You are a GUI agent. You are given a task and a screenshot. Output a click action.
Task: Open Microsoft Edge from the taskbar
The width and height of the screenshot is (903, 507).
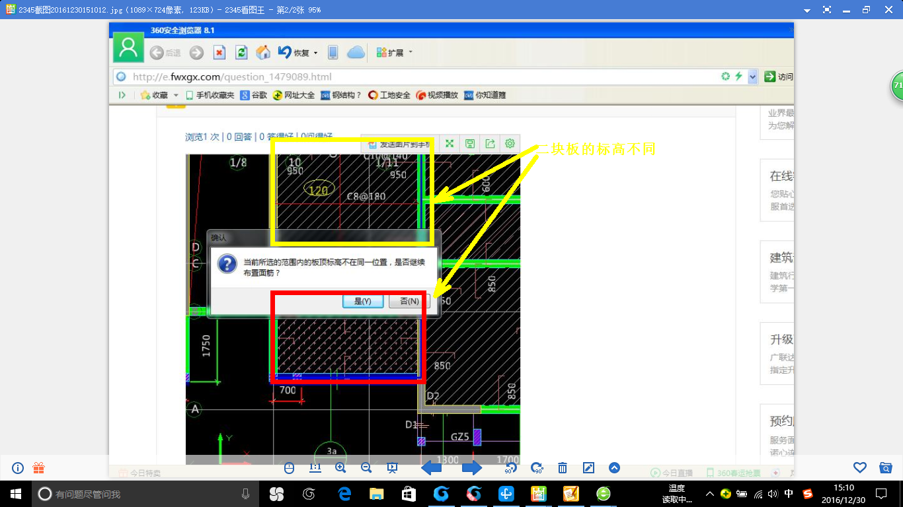coord(344,494)
